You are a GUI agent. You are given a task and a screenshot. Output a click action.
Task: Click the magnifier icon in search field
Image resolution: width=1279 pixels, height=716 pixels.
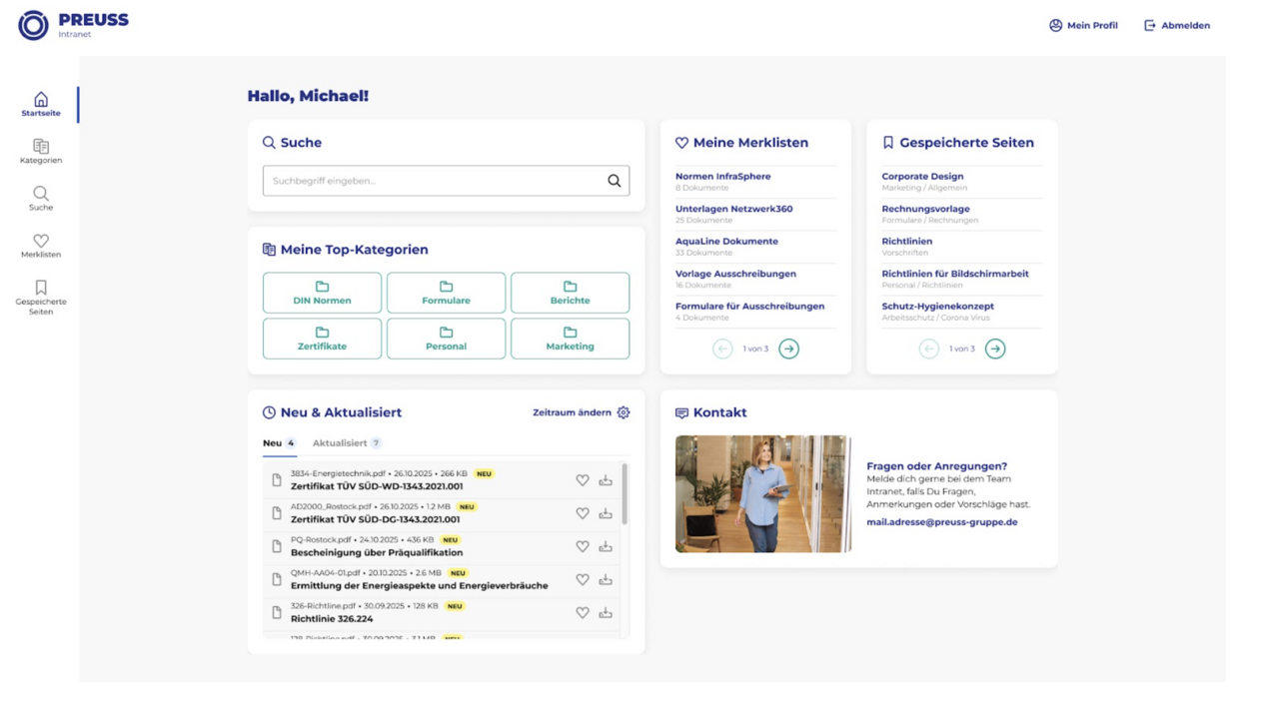614,181
